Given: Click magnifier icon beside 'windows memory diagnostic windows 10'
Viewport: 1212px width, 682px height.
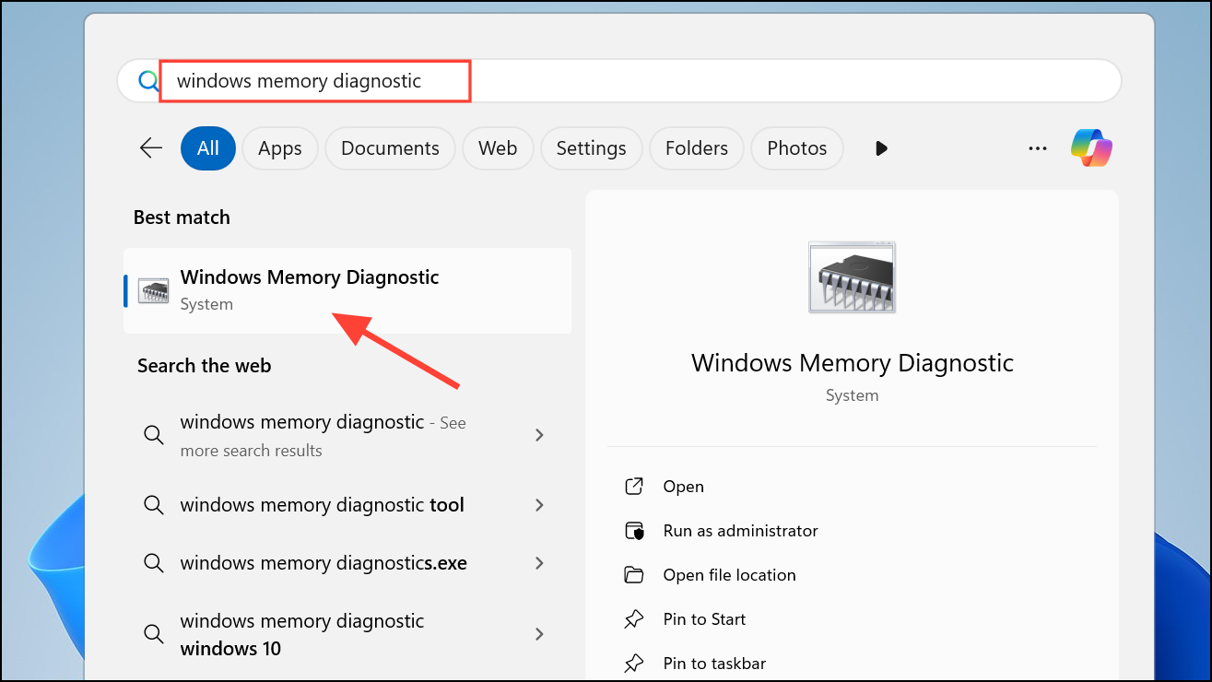Looking at the screenshot, I should [153, 634].
